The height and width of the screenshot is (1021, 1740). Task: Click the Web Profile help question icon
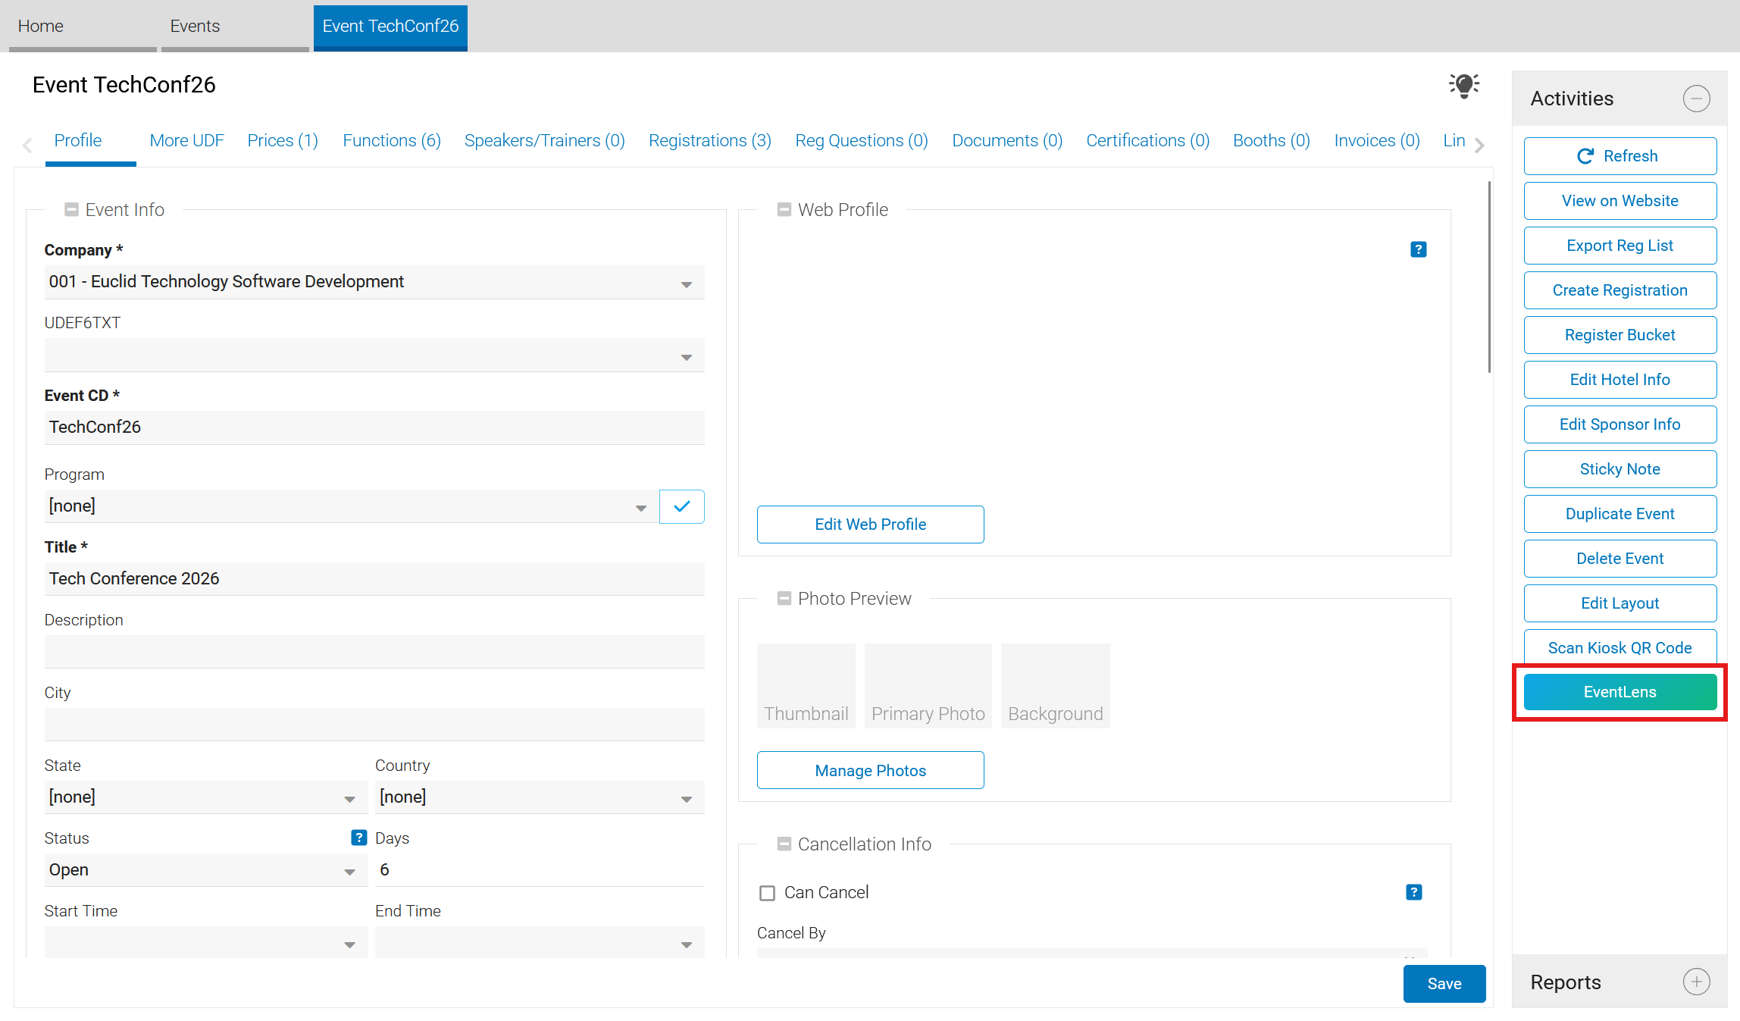tap(1419, 249)
